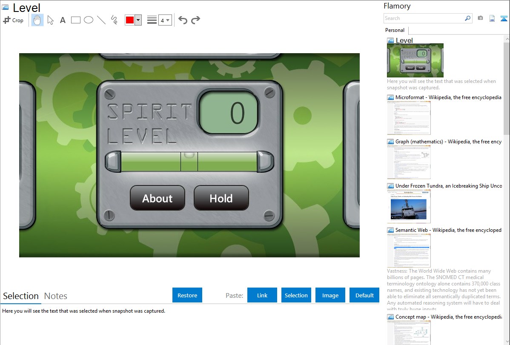Open the Level snapshot thumbnail

tap(415, 60)
